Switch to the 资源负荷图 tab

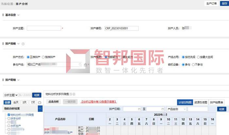coord(201,102)
